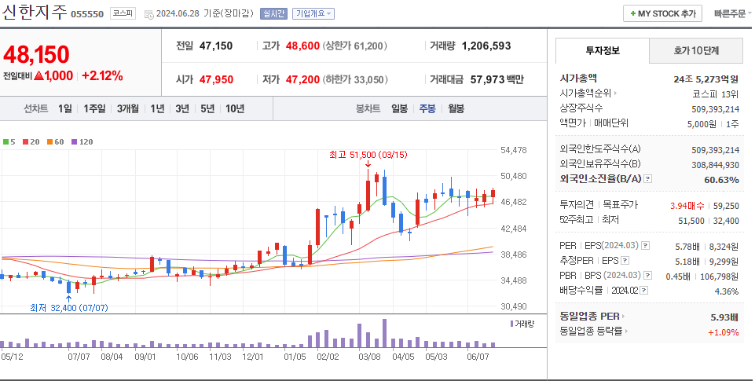Click the 코스피 market badge

123,13
